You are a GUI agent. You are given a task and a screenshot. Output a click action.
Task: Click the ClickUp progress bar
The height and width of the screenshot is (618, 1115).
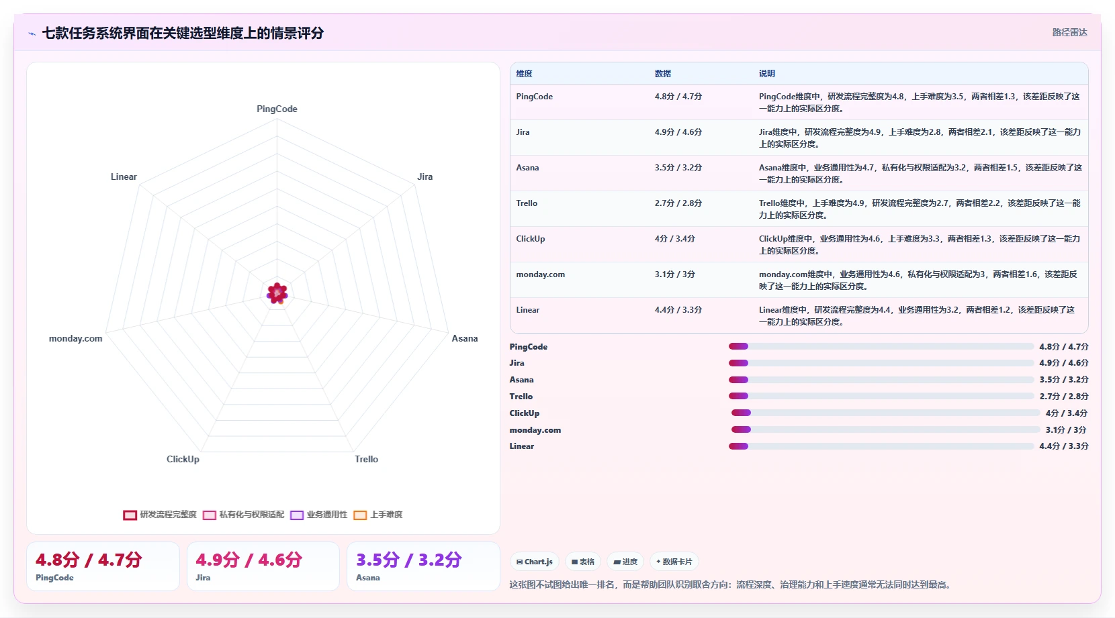pyautogui.click(x=885, y=413)
